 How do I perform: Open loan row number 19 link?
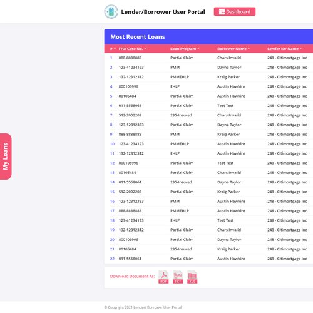click(x=112, y=230)
